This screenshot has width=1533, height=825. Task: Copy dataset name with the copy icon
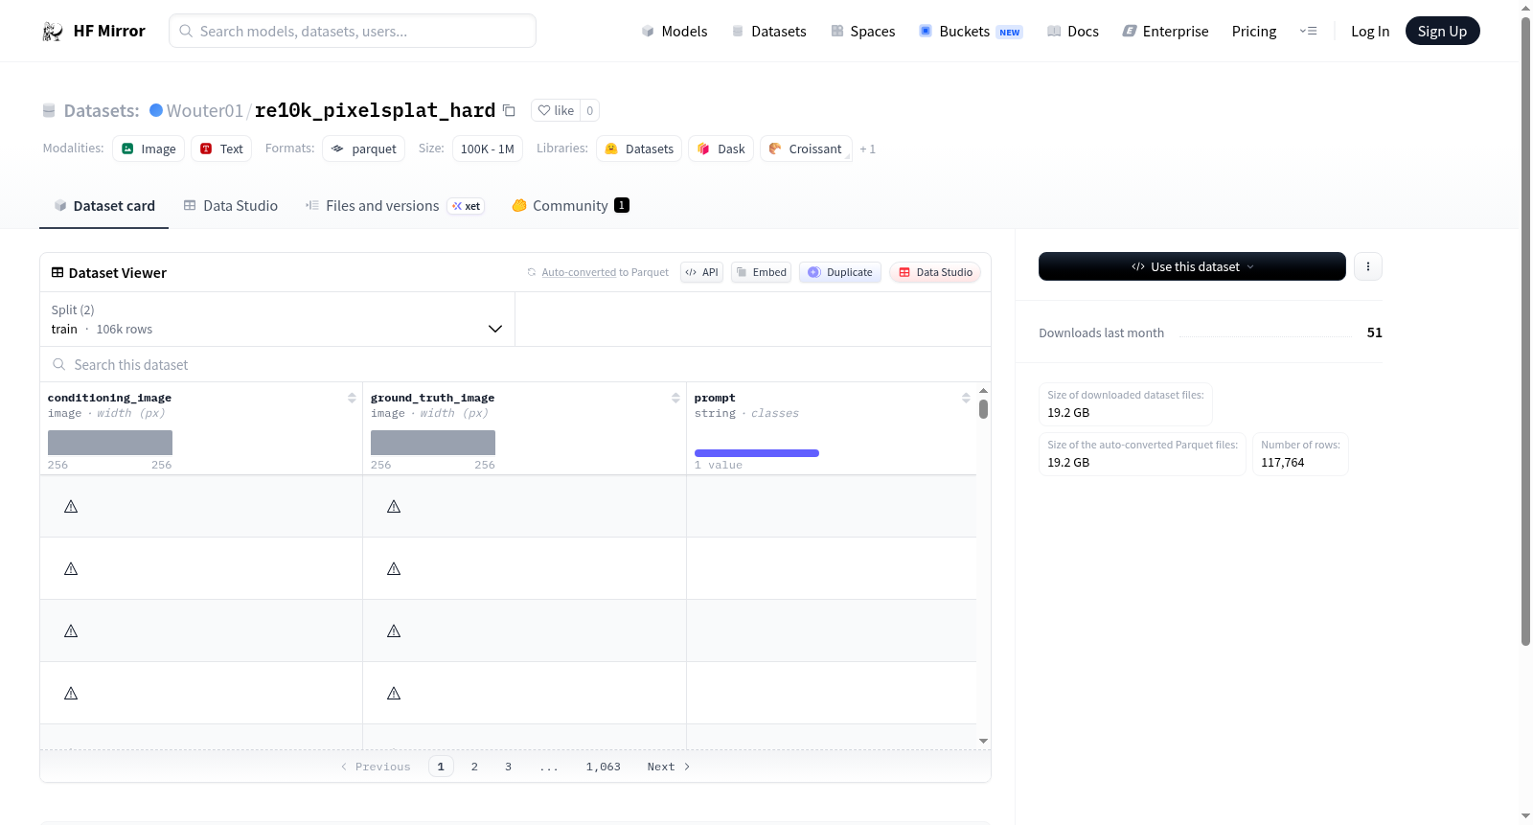(510, 110)
